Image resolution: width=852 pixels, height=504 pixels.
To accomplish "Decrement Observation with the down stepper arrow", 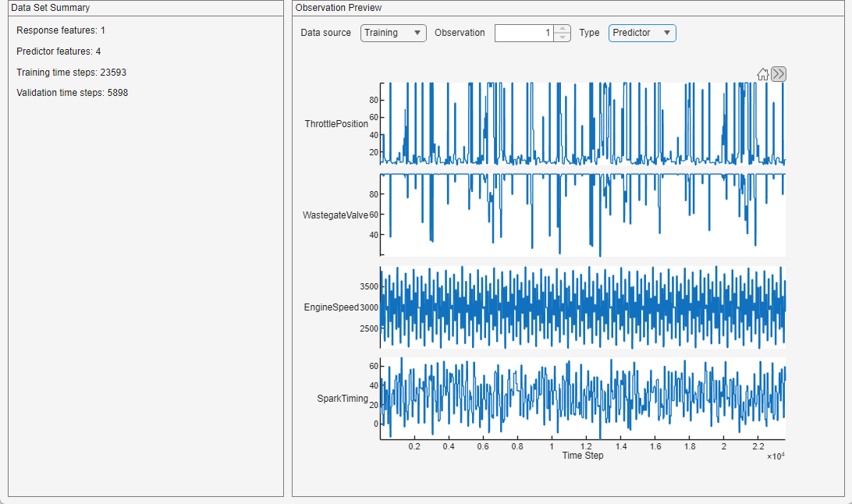I will coord(562,37).
